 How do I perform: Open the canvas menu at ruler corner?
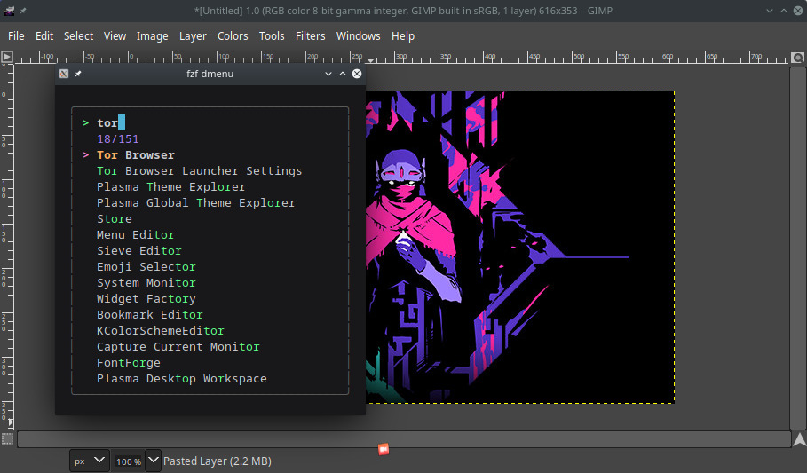7,57
